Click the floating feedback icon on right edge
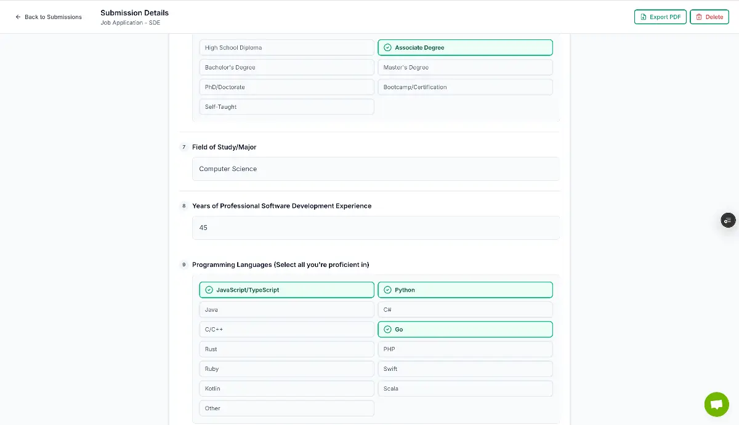This screenshot has height=425, width=739. coord(728,220)
